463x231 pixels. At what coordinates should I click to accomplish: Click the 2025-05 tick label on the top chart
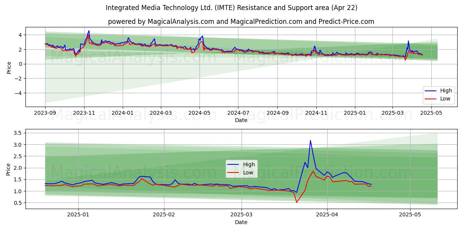point(431,114)
